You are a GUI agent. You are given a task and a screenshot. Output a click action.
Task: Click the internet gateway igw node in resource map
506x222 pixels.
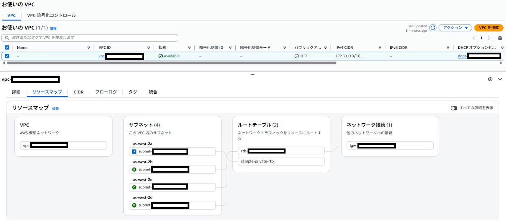[x=389, y=145]
